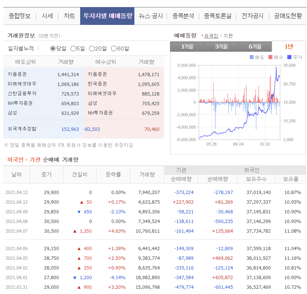Click the up-arrow beside 900 on 2021.03.31
The height and width of the screenshot is (294, 307).
coord(79,287)
